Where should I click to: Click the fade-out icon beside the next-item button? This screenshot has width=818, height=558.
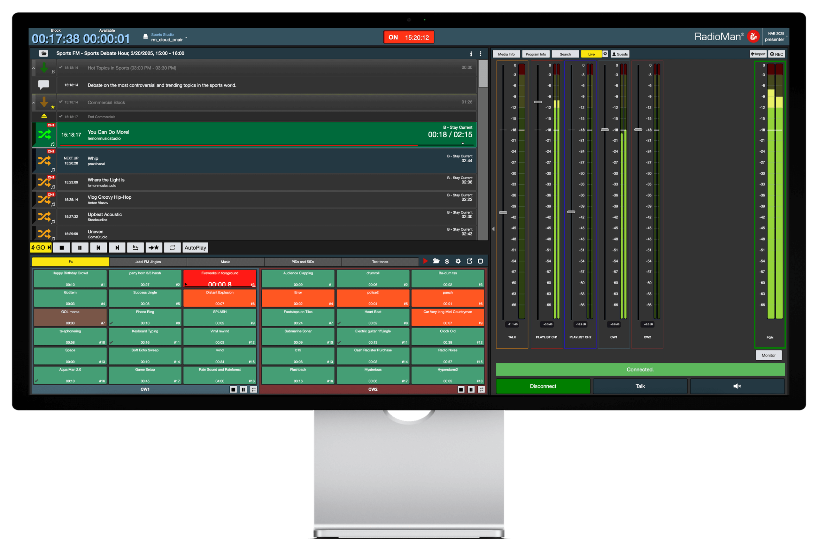click(135, 248)
